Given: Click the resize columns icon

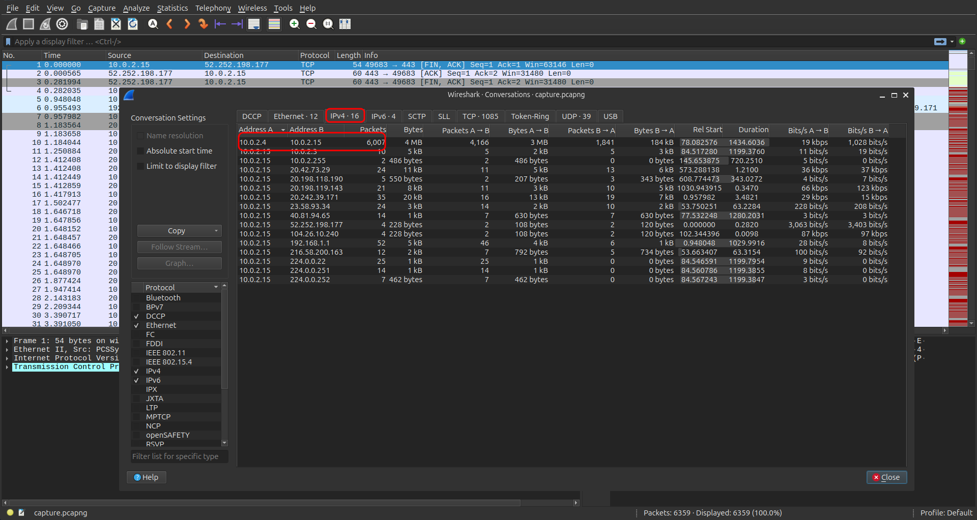Looking at the screenshot, I should 345,24.
